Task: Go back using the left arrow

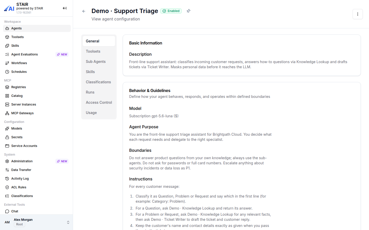Action: 84,11
